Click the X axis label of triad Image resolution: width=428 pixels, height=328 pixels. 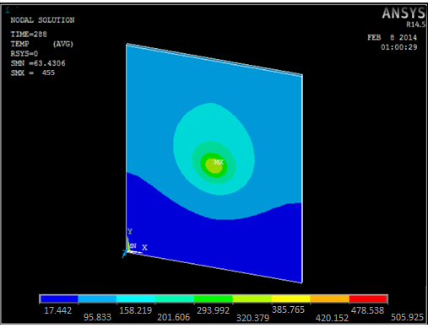(x=144, y=247)
